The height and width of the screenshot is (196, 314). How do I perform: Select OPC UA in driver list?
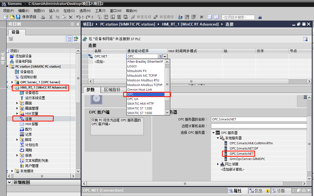[146, 99]
